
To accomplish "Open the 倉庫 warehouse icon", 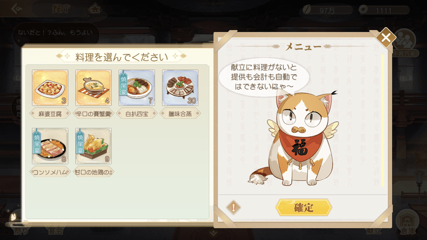I will [407, 223].
